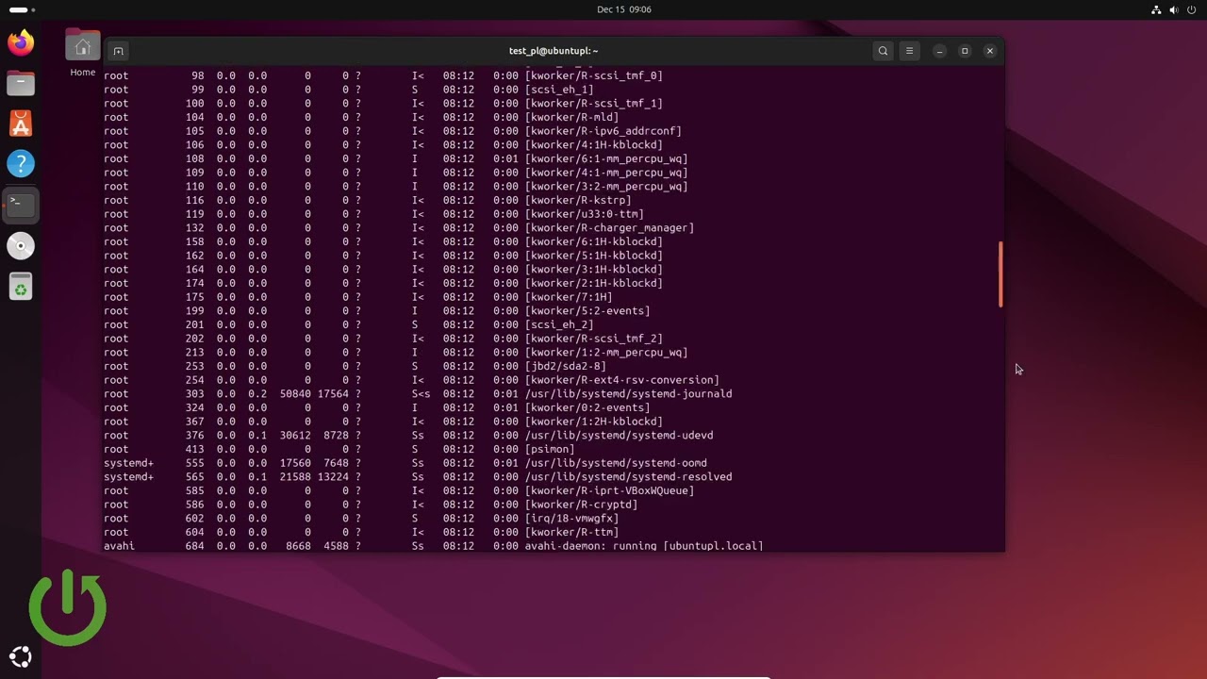The image size is (1207, 679).
Task: Add a new terminal tab
Action: [118, 51]
